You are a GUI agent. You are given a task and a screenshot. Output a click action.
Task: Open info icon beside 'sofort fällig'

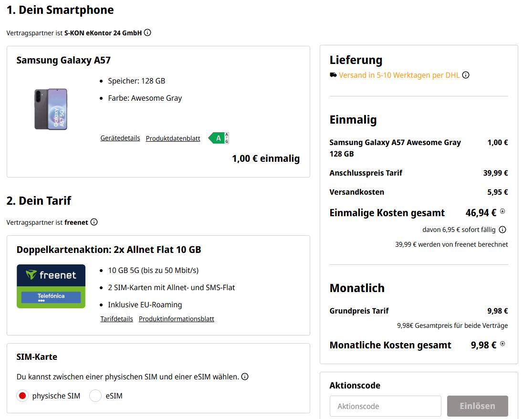pos(502,230)
